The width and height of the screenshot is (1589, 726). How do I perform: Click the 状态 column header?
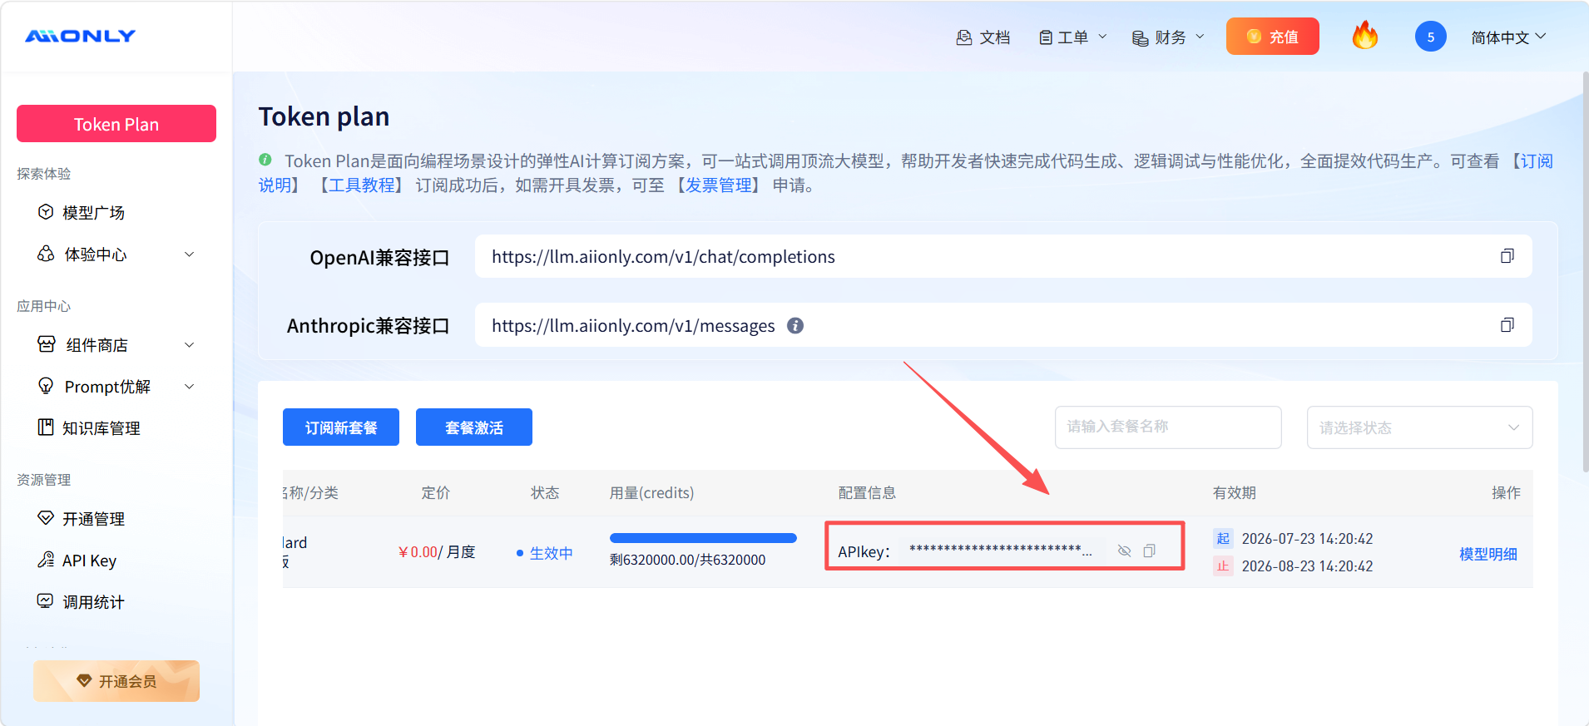click(545, 493)
